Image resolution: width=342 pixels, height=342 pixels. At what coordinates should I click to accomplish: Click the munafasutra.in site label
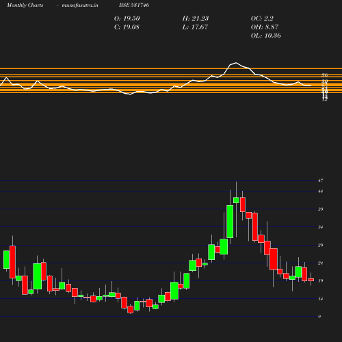pyautogui.click(x=80, y=5)
